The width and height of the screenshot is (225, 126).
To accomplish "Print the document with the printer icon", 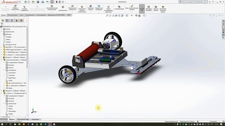I will [x=43, y=2].
